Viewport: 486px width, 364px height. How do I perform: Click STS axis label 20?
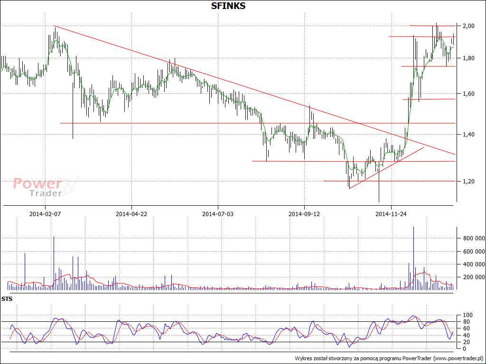[x=467, y=342]
